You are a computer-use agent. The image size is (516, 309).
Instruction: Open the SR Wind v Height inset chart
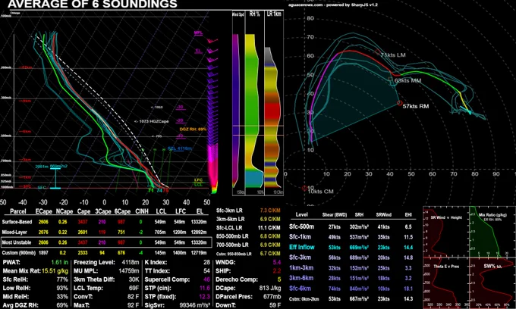[445, 232]
